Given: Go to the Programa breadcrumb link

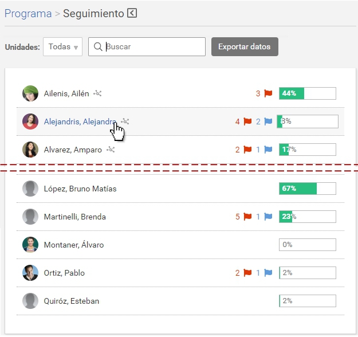Looking at the screenshot, I should click(x=28, y=13).
